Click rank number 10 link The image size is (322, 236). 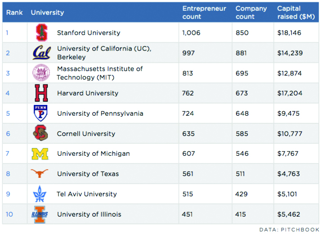coord(9,214)
